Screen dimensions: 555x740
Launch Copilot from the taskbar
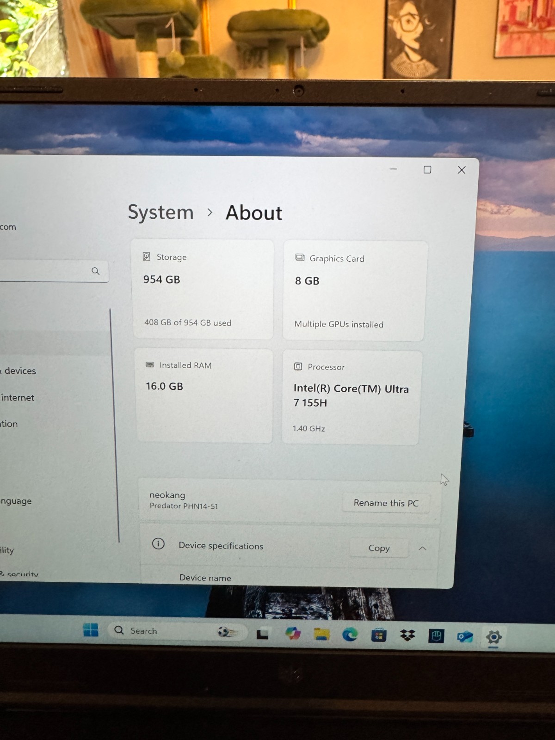[292, 633]
